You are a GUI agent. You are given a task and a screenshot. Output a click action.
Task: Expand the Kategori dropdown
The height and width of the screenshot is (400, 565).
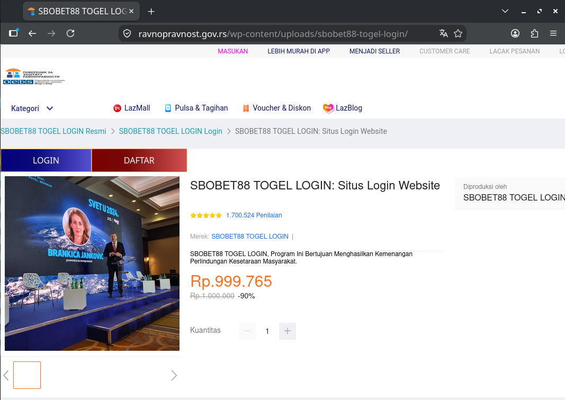pyautogui.click(x=32, y=108)
